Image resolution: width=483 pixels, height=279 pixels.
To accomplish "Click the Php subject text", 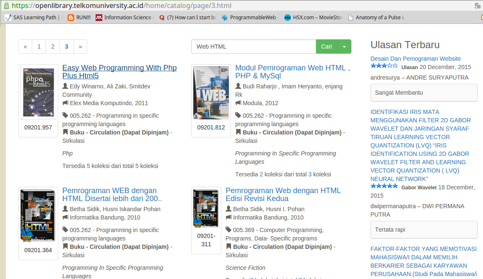I will (68, 153).
